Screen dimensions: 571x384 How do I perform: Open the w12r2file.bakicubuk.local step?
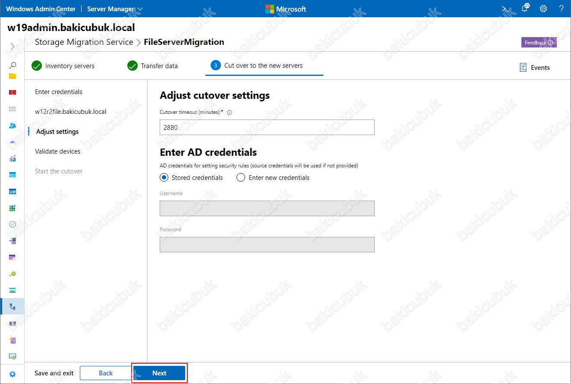coord(71,112)
